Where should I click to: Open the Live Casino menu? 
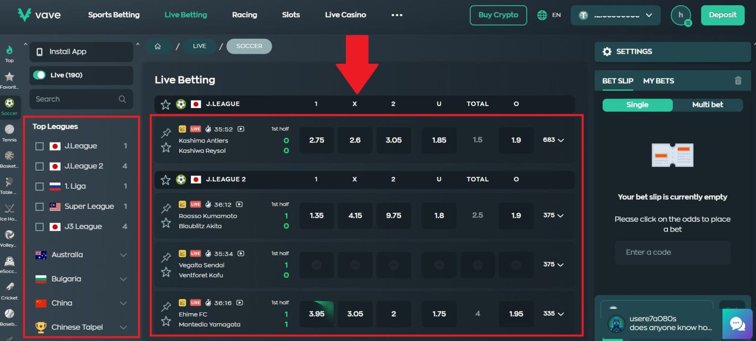(345, 15)
